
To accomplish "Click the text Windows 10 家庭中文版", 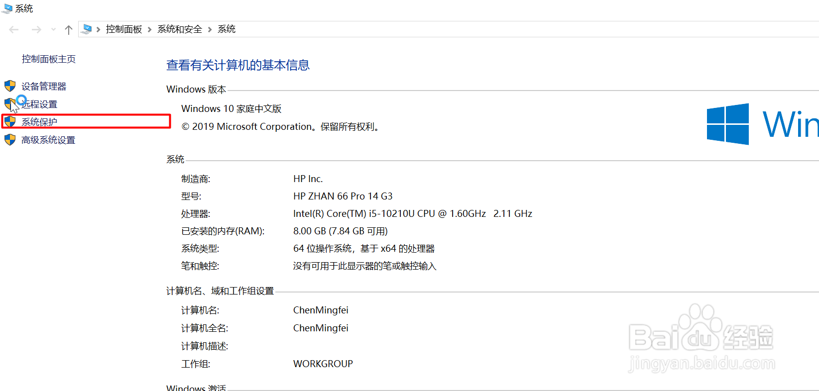I will click(232, 108).
